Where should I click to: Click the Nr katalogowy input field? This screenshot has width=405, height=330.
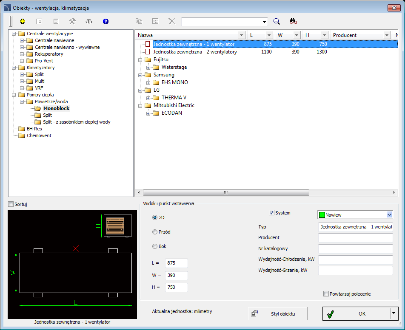355,248
